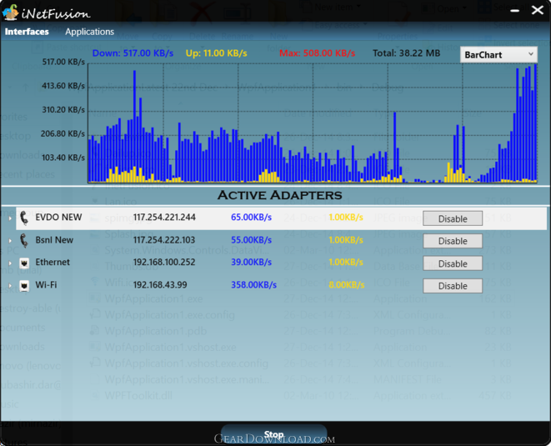Select IP address 117.254.221.244
The width and height of the screenshot is (551, 446).
click(x=164, y=218)
